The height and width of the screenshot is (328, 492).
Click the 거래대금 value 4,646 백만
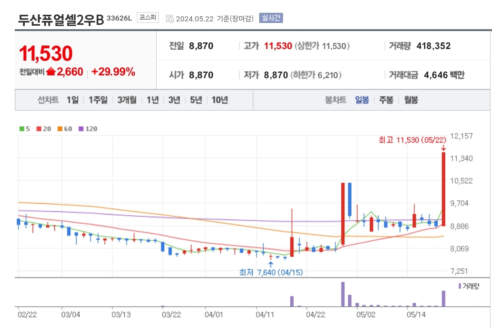(x=444, y=75)
